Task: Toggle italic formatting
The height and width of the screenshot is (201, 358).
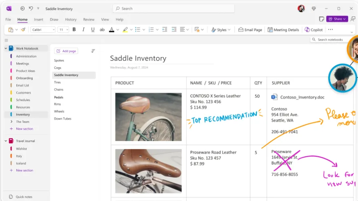Action: (83, 29)
